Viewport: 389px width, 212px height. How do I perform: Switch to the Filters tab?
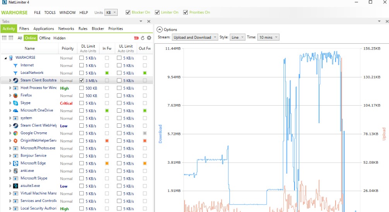[24, 29]
